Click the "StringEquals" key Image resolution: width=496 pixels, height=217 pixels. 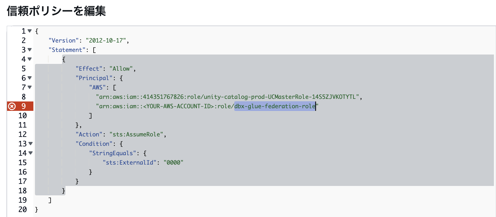click(113, 153)
